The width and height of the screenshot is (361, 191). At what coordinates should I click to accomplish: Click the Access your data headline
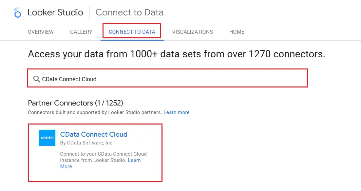coord(176,54)
